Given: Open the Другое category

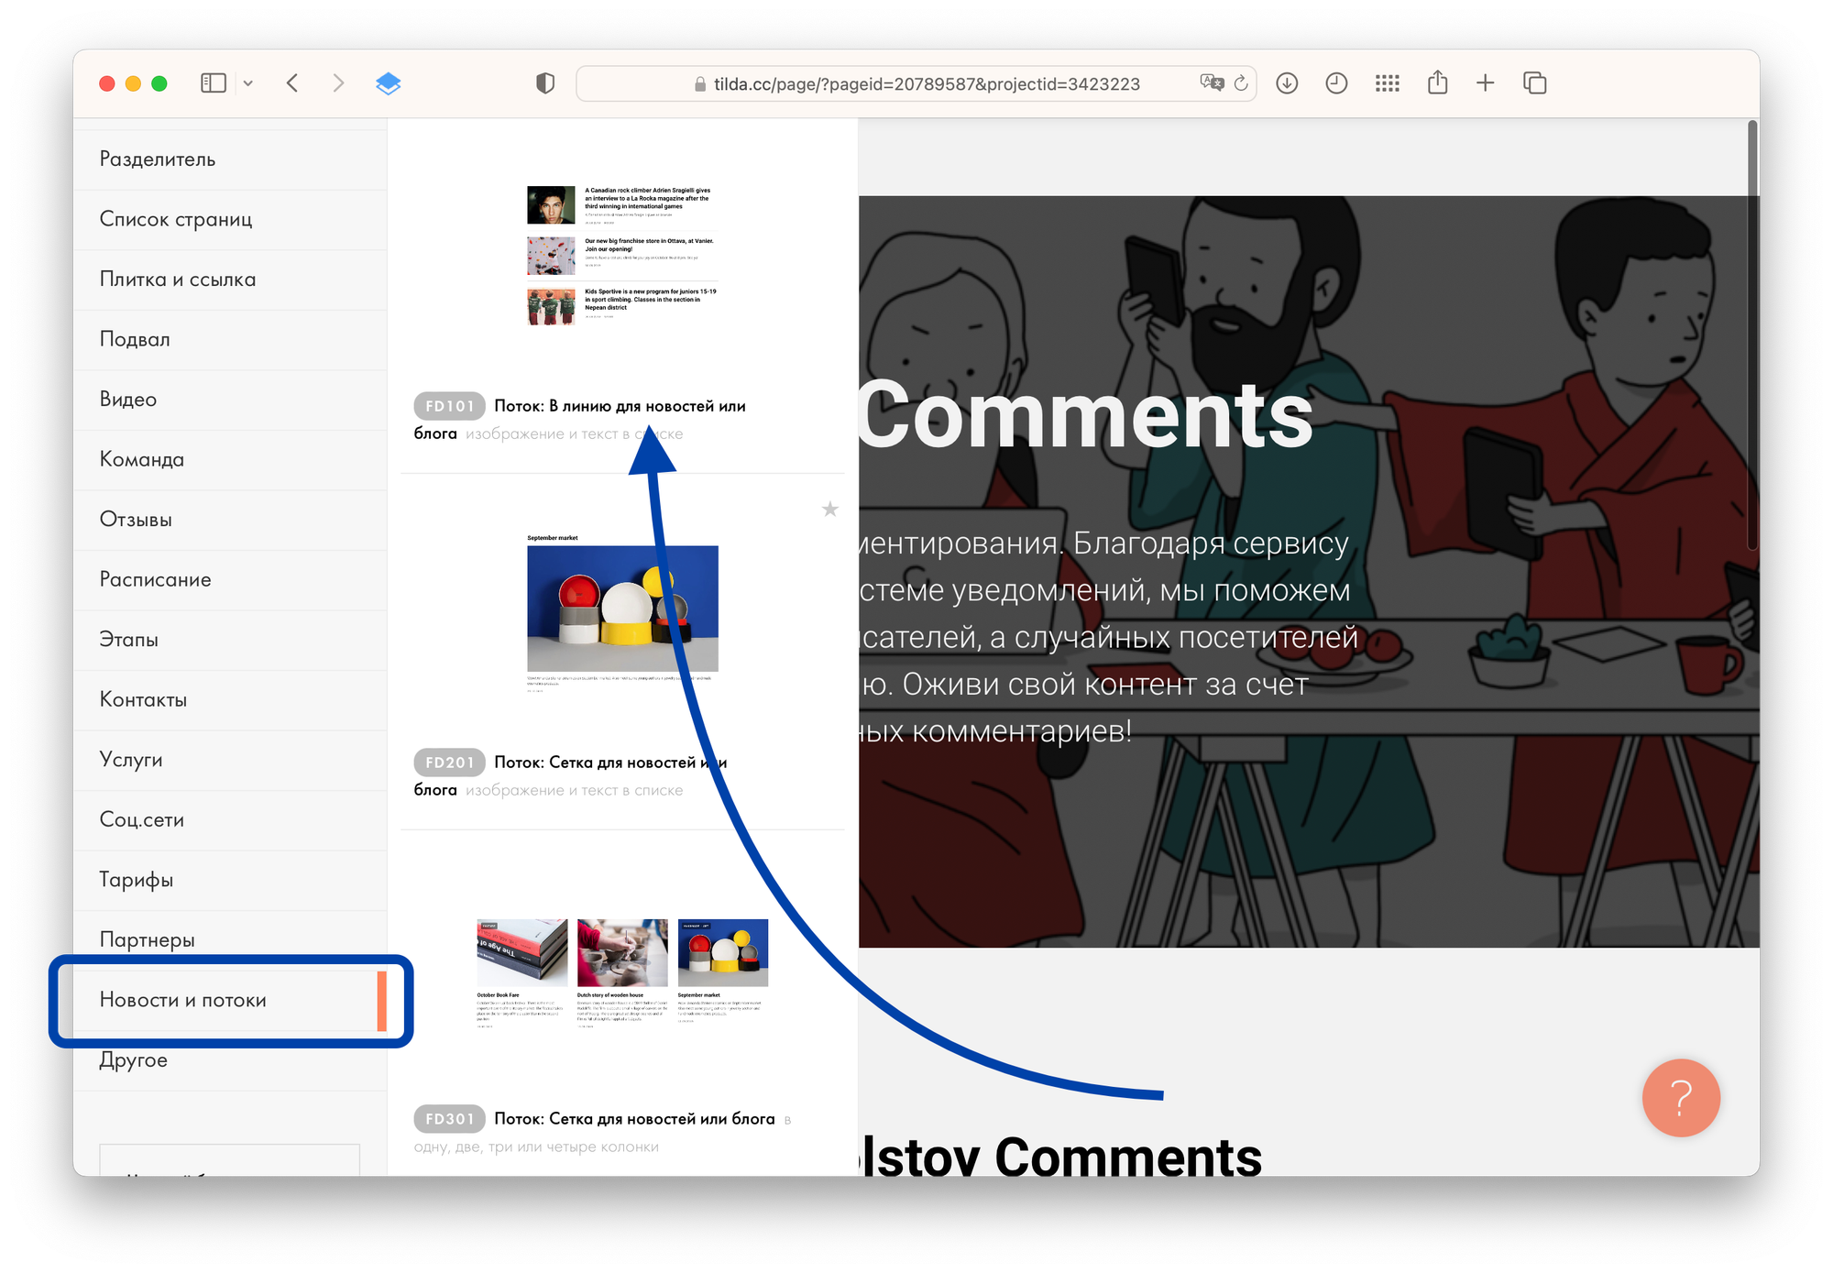Looking at the screenshot, I should click(x=230, y=1060).
